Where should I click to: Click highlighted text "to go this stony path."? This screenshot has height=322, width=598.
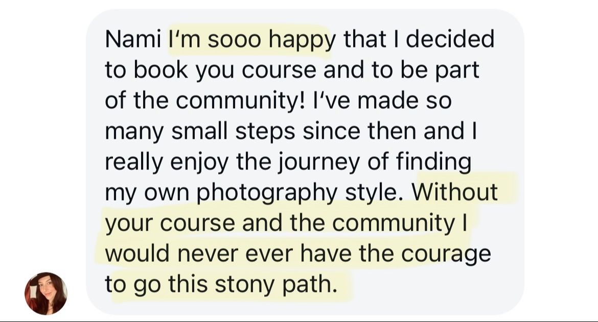click(221, 284)
